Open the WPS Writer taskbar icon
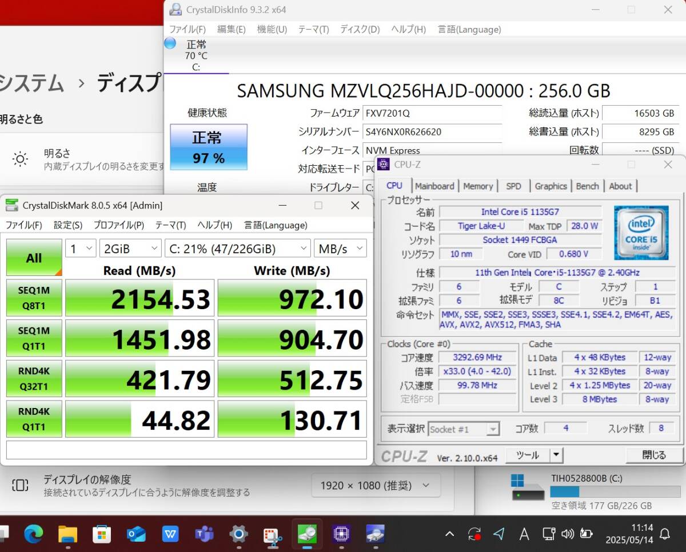This screenshot has height=552, width=686. 170,534
